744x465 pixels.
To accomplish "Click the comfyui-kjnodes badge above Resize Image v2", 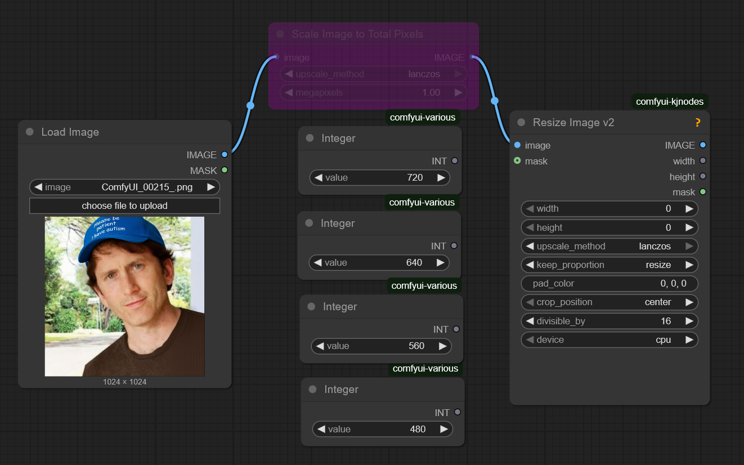I will click(x=669, y=101).
